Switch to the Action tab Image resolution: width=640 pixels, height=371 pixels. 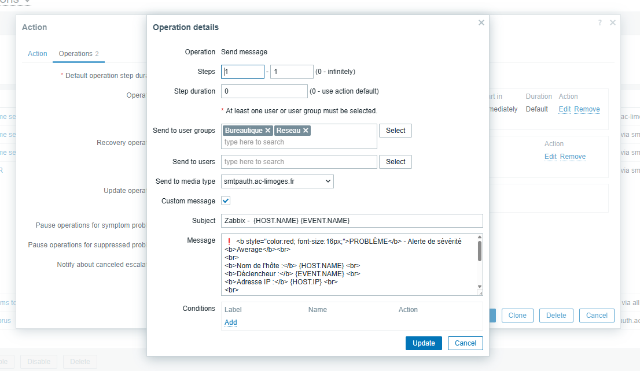pos(38,54)
